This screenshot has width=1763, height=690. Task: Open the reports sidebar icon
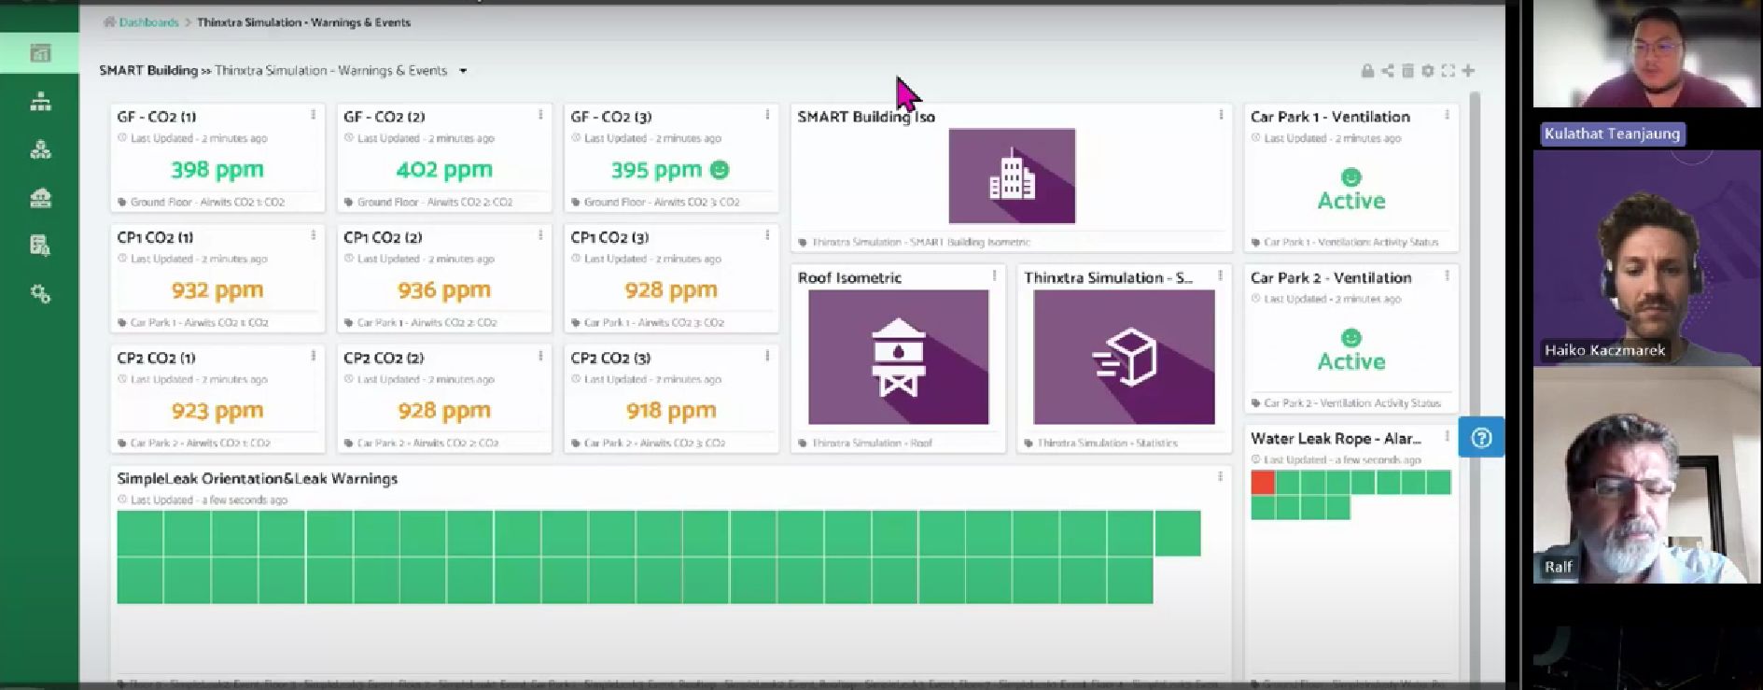(40, 246)
